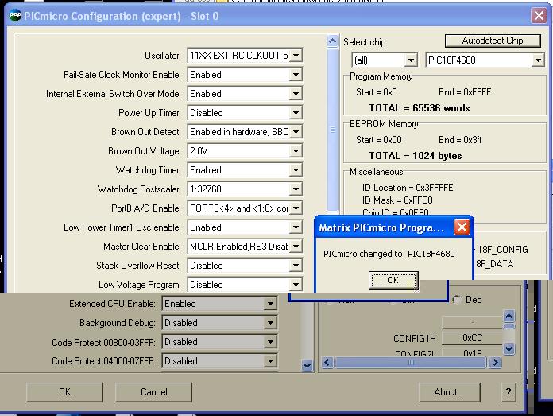The width and height of the screenshot is (553, 416).
Task: Open the PortB A/D Enable dropdown
Action: click(296, 208)
